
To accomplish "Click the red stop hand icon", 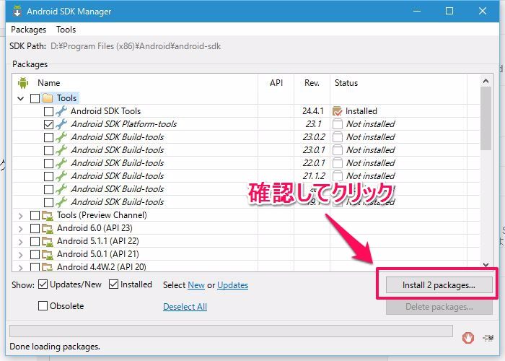I will coord(467,338).
